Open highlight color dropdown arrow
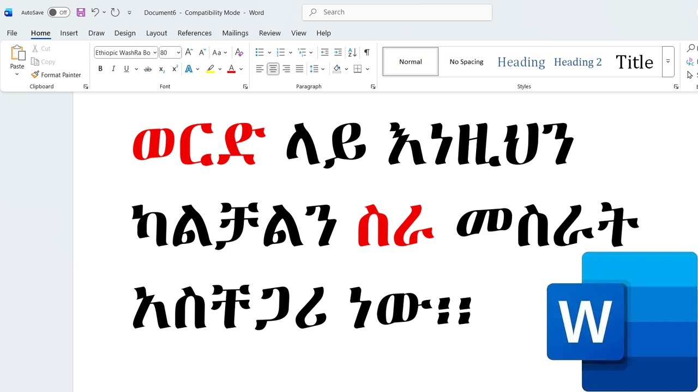698x392 pixels. coord(220,69)
